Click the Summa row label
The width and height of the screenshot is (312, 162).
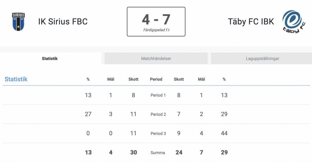point(158,153)
